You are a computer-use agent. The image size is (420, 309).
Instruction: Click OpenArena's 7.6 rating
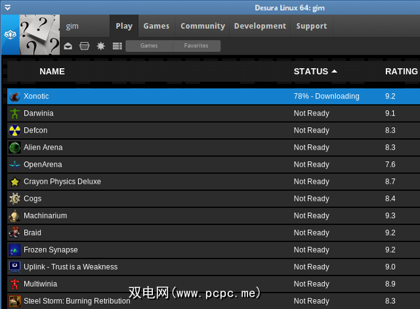(390, 165)
